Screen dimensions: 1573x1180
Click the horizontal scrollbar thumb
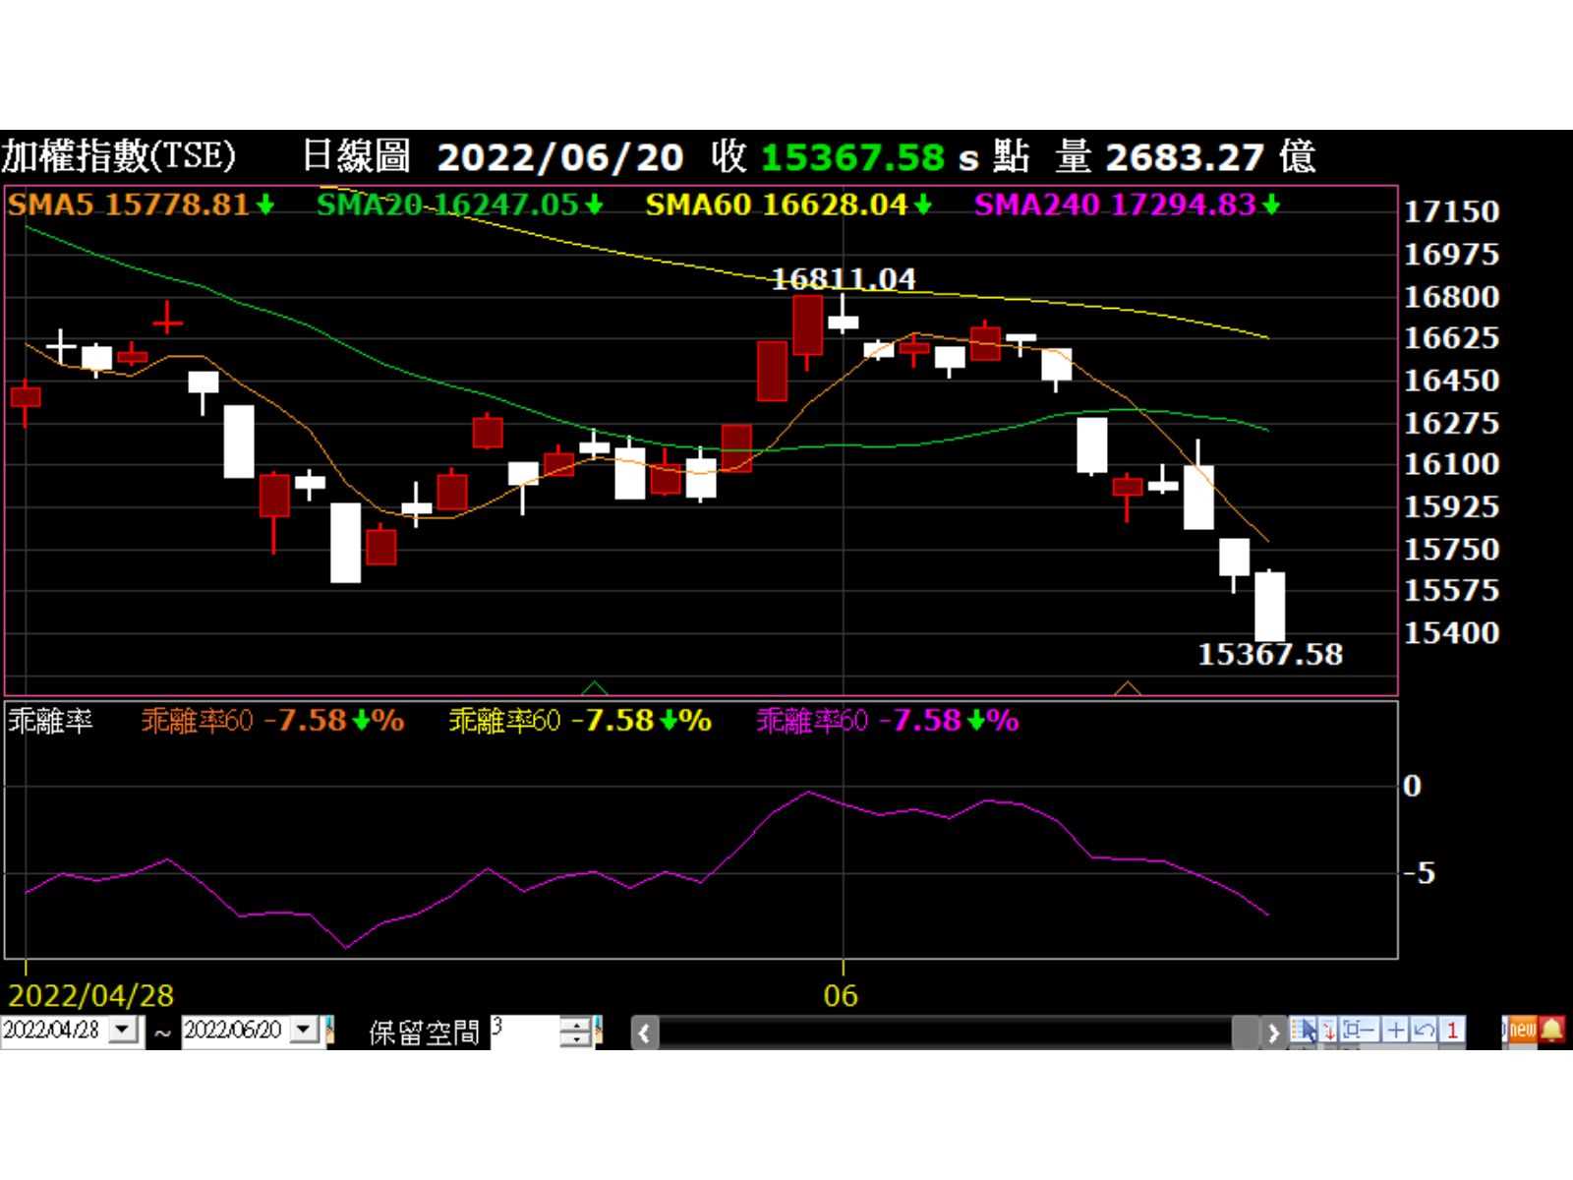1245,1032
